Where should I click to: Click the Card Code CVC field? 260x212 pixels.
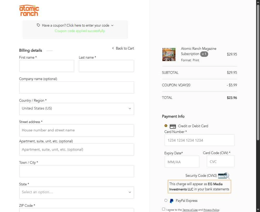pos(220,161)
